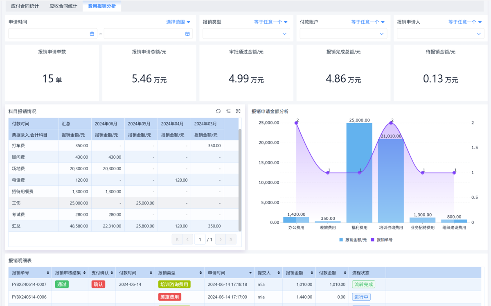Change 申请时间 filter mode 选择范围
The height and width of the screenshot is (306, 491).
pos(178,22)
